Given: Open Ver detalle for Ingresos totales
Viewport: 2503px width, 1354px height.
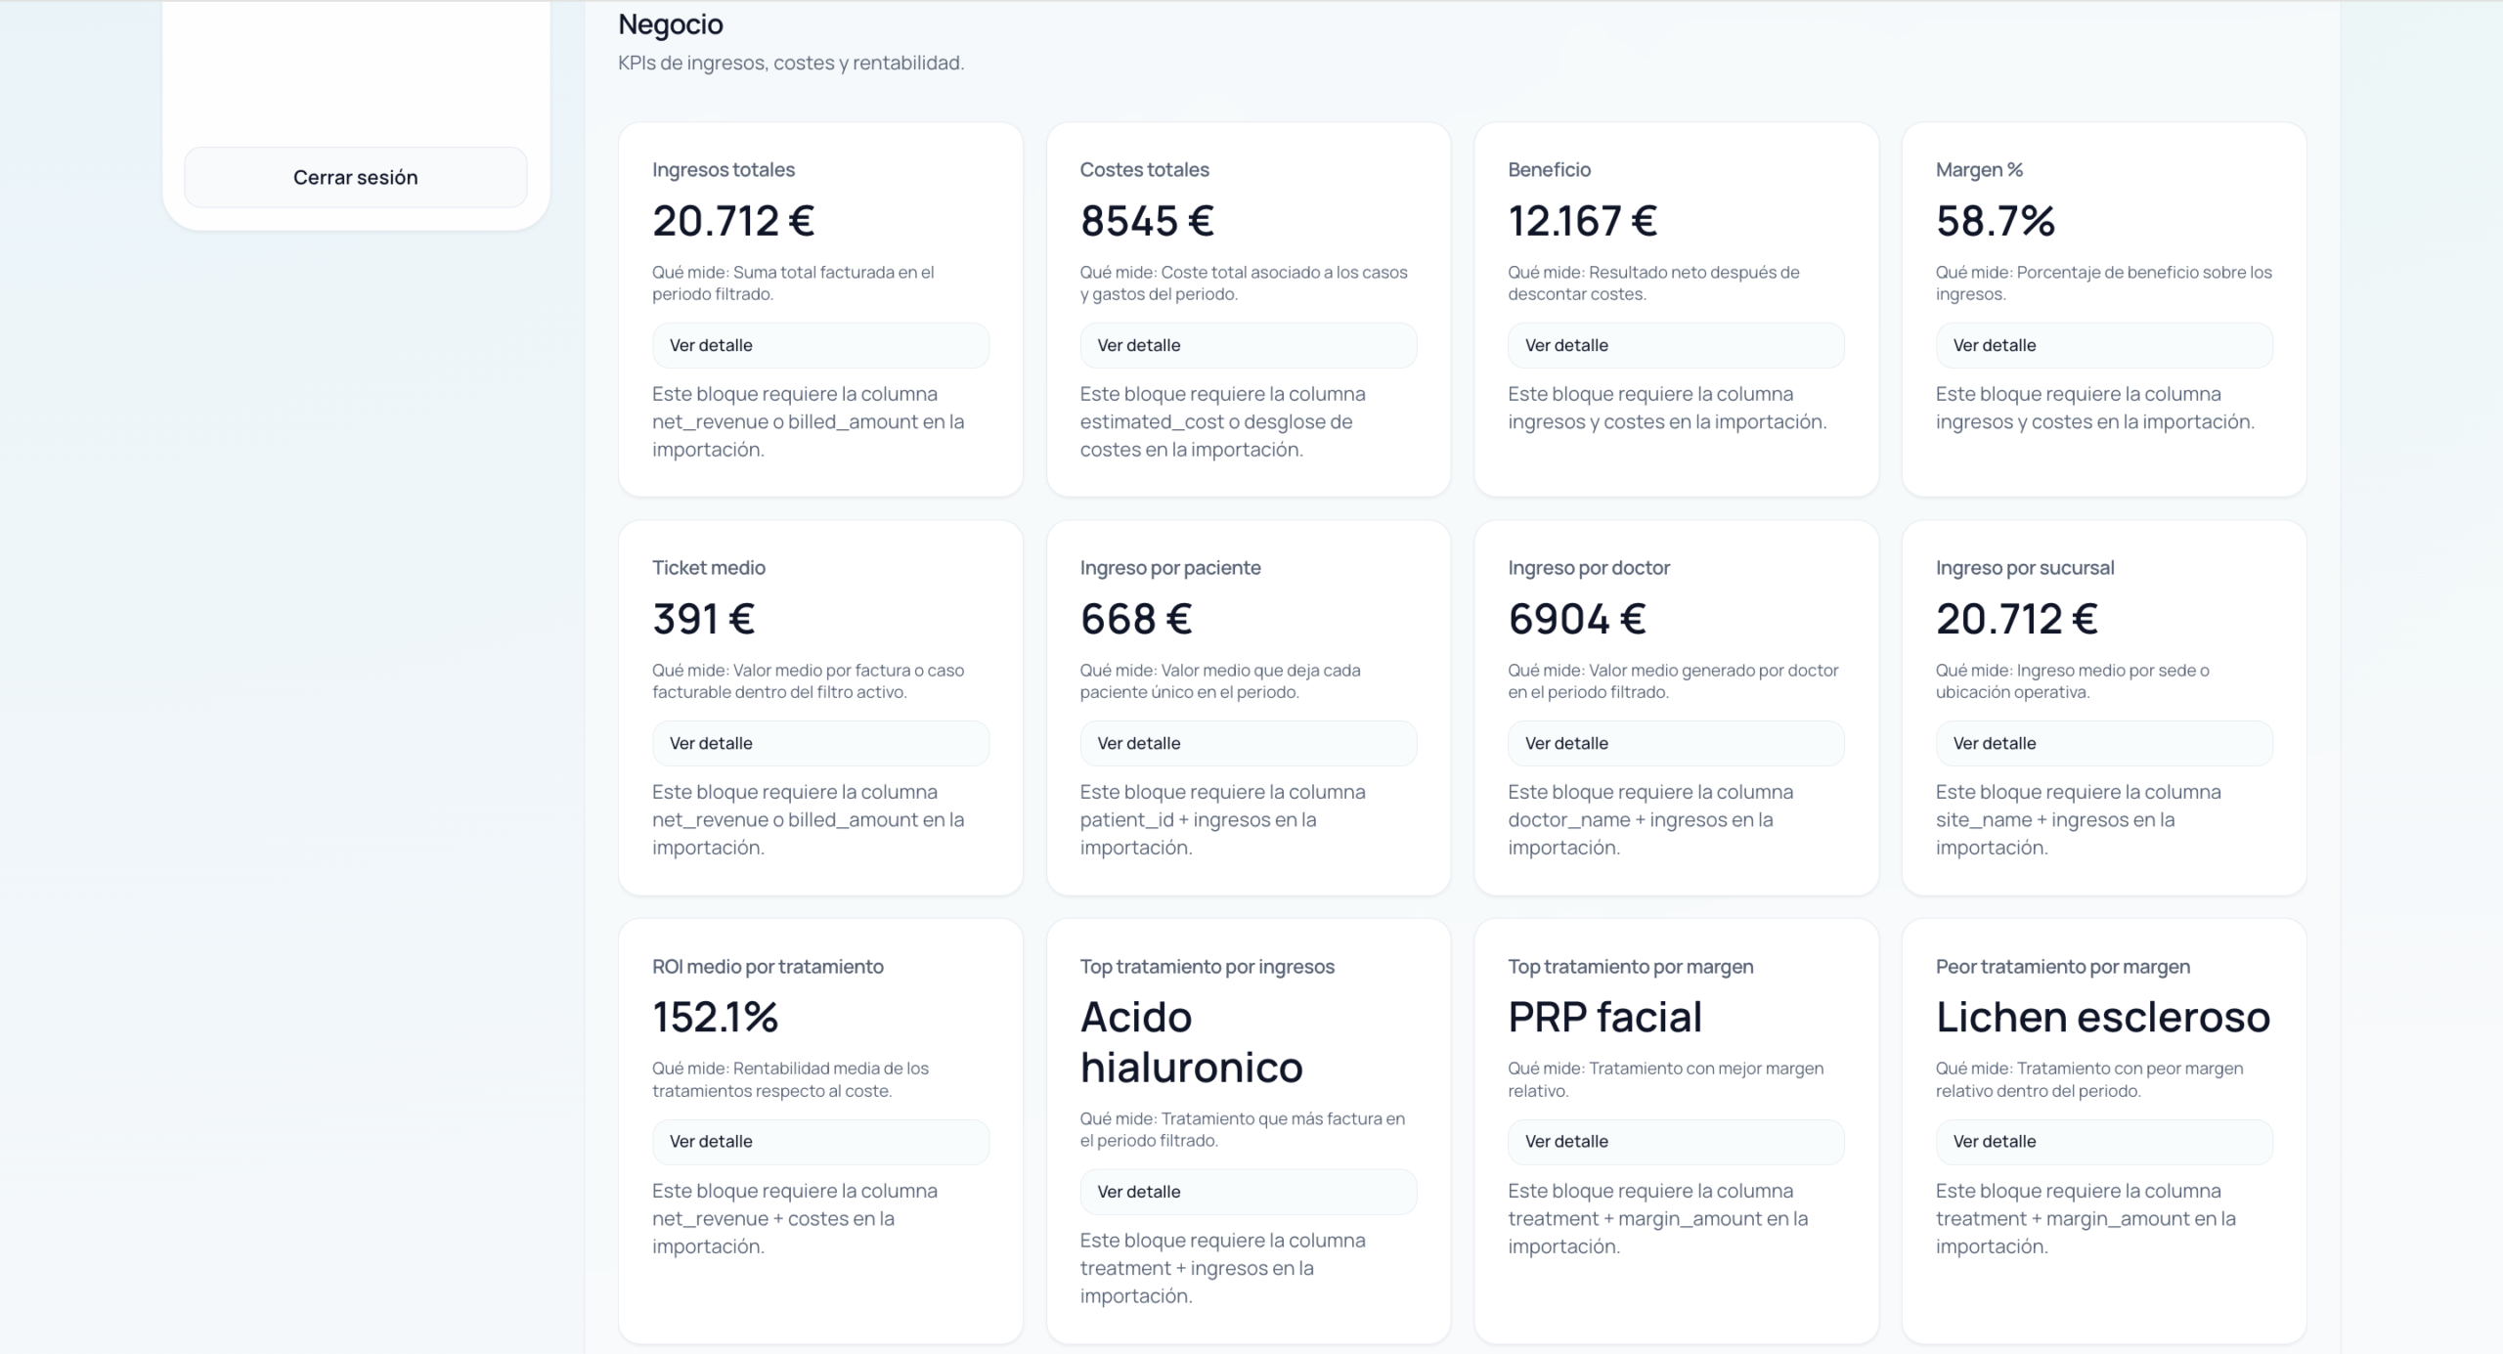Looking at the screenshot, I should tap(820, 345).
